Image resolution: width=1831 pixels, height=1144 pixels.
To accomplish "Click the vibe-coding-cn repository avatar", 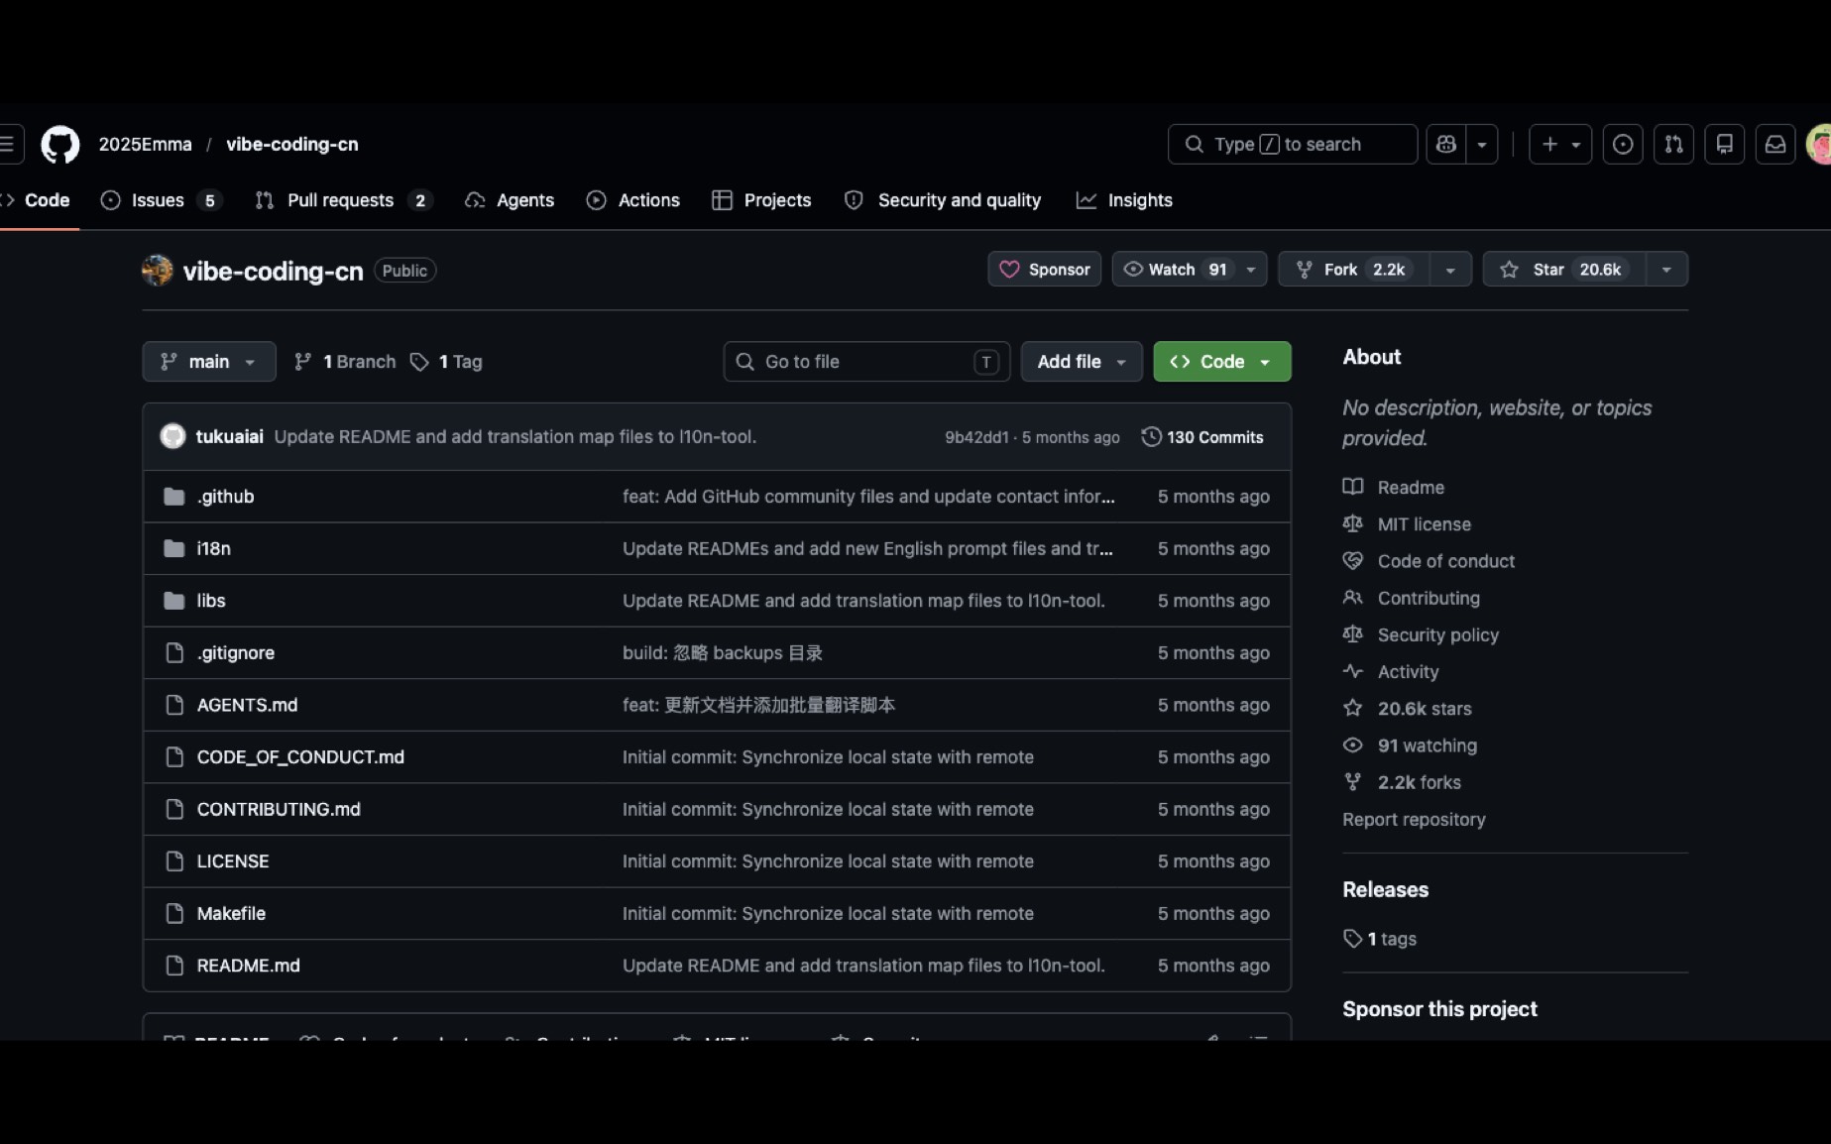I will click(x=157, y=270).
